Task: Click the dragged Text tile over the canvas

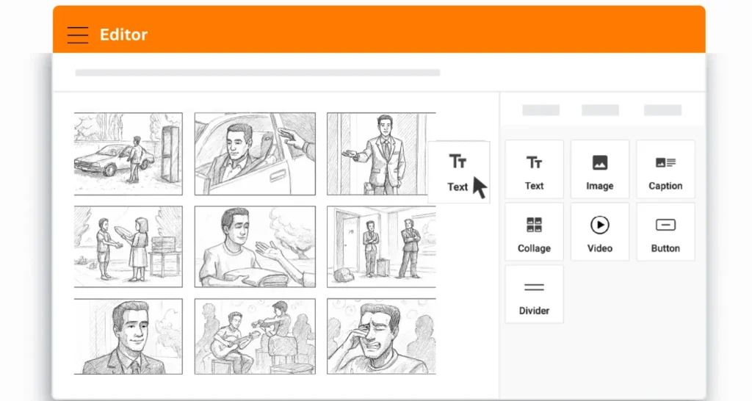Action: pos(458,172)
